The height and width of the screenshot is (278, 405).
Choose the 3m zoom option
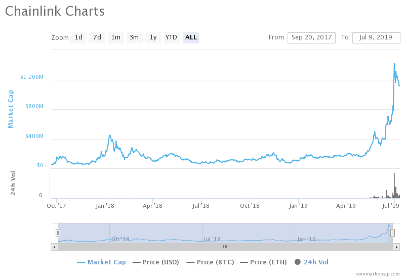point(134,37)
